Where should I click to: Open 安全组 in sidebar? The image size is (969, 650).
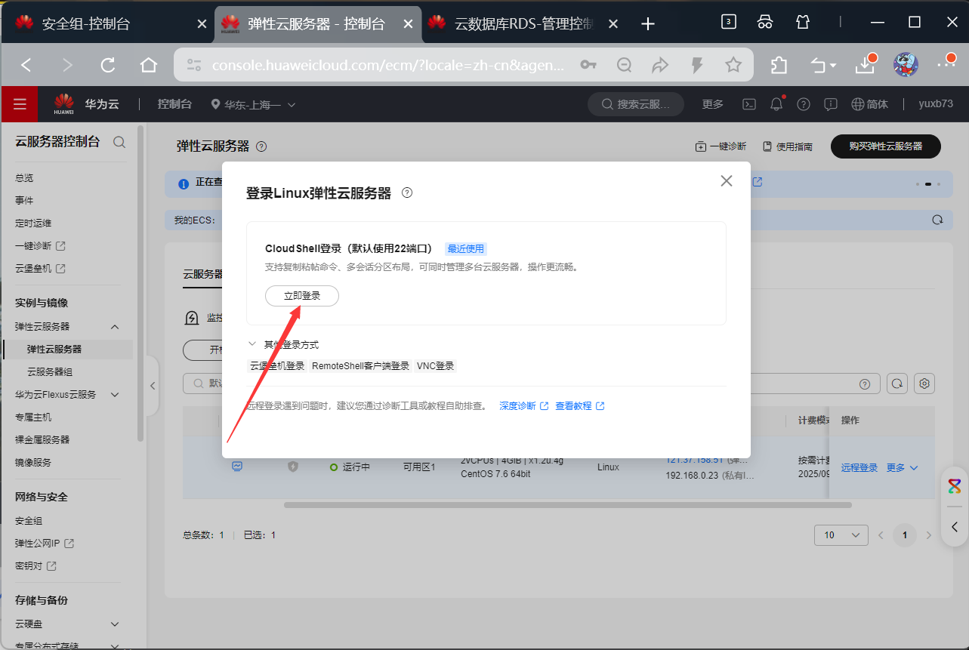(x=29, y=521)
